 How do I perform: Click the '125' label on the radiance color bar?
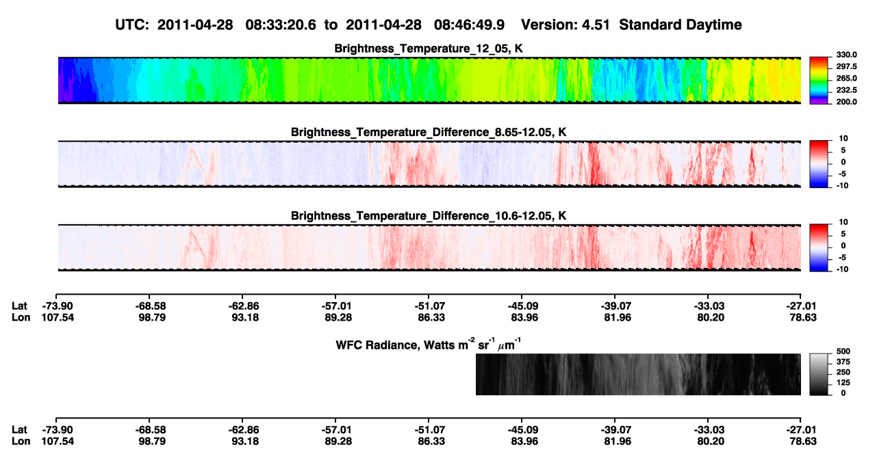coord(842,382)
